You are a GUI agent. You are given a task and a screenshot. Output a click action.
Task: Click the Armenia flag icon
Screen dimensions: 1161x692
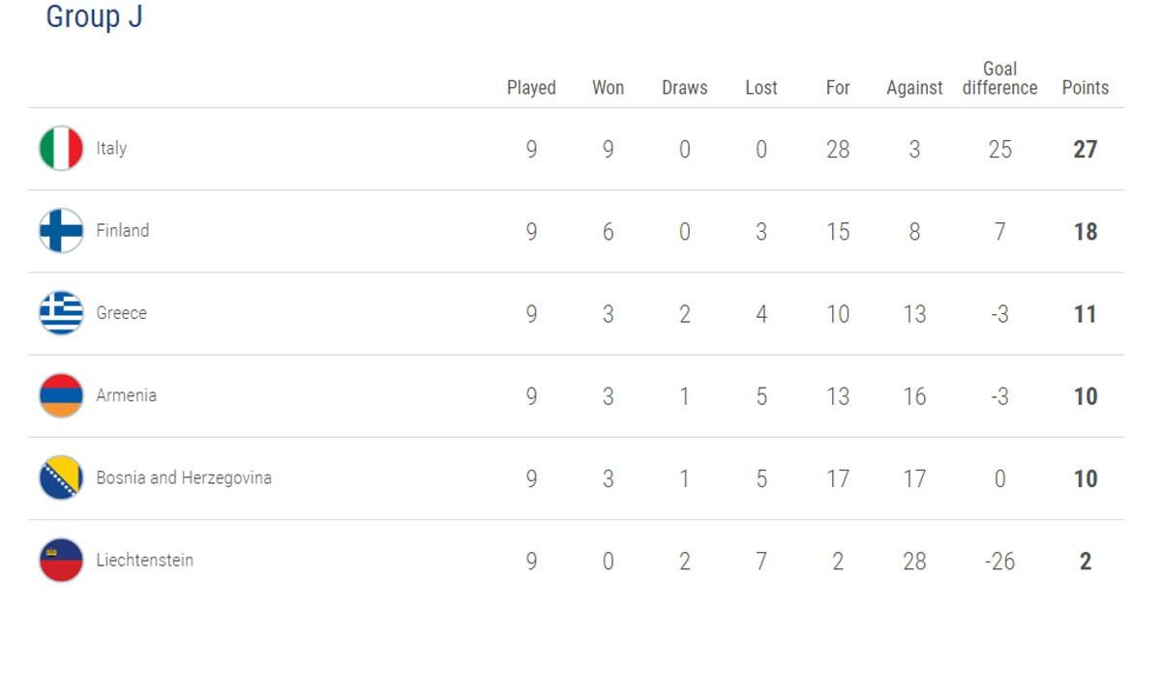[61, 395]
